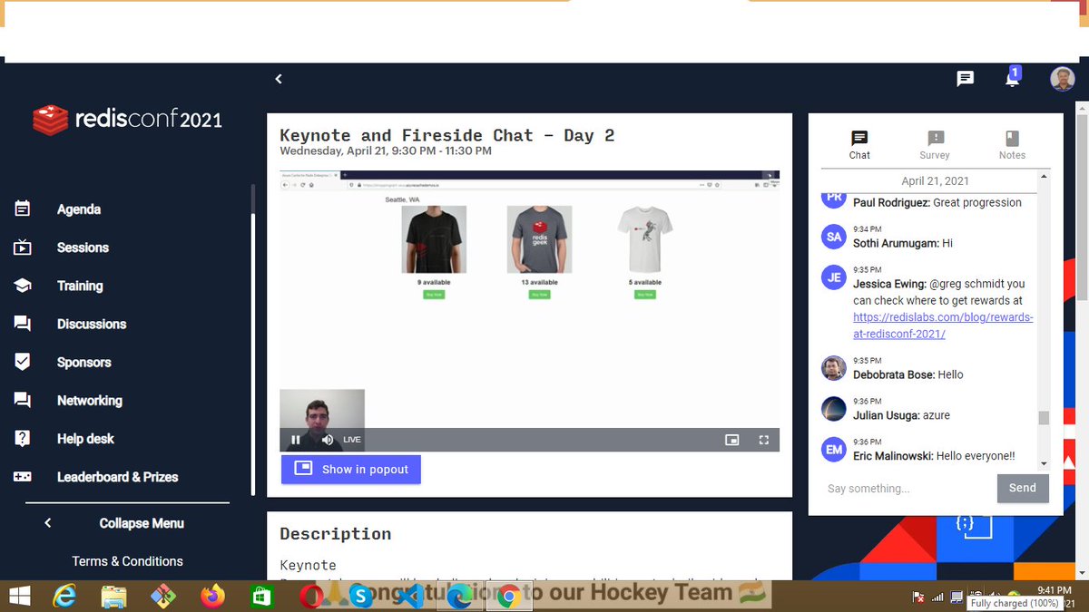Open Windows Store from taskbar
Image resolution: width=1089 pixels, height=612 pixels.
[x=261, y=596]
